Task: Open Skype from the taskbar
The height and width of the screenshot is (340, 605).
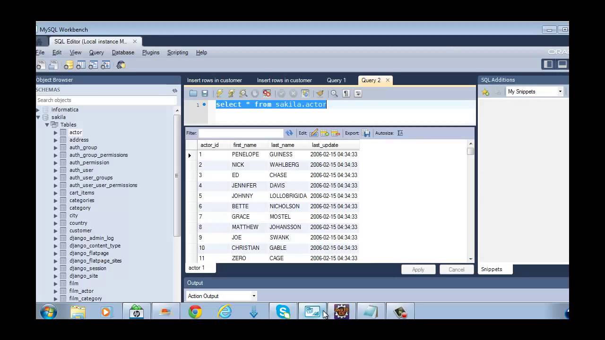Action: 283,312
